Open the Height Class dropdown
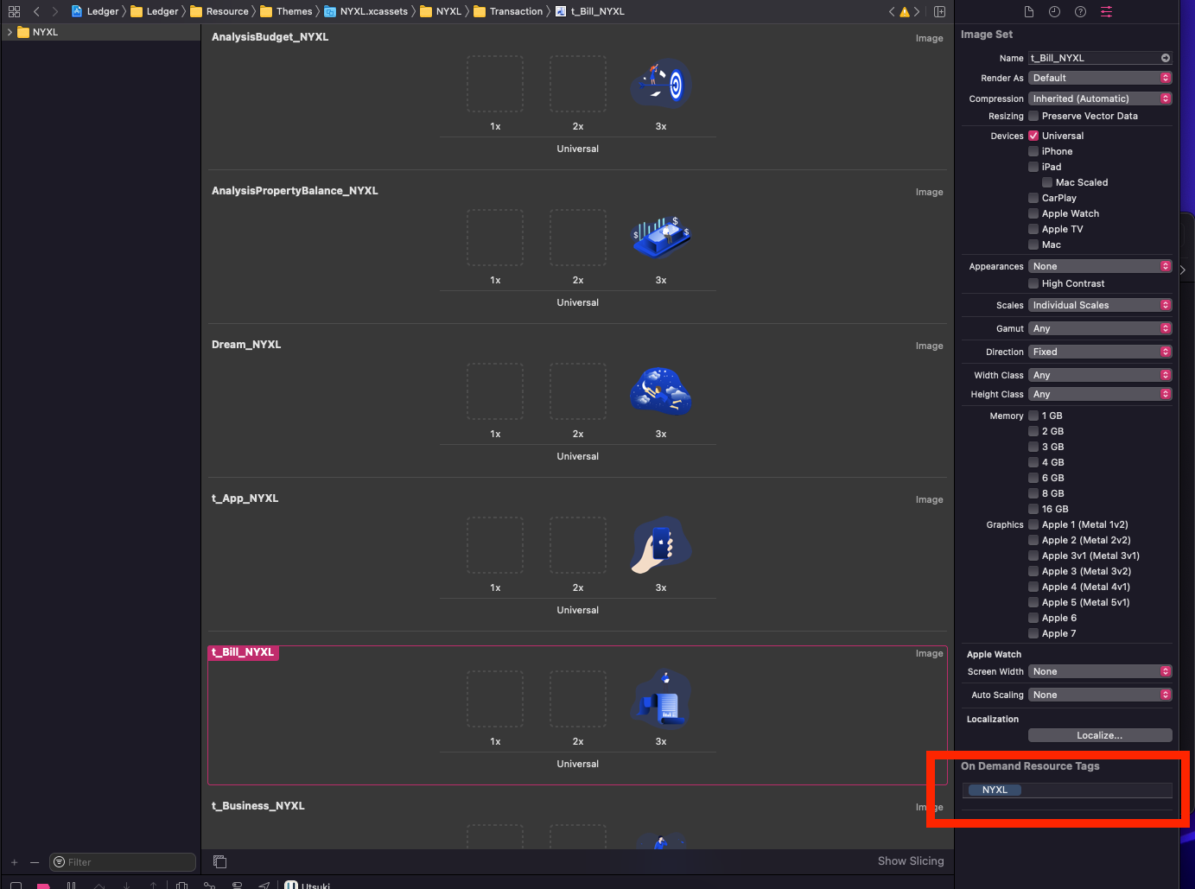This screenshot has height=889, width=1195. [1100, 394]
